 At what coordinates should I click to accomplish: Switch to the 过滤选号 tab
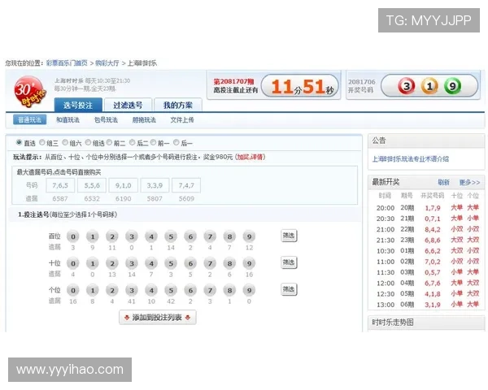pyautogui.click(x=128, y=105)
